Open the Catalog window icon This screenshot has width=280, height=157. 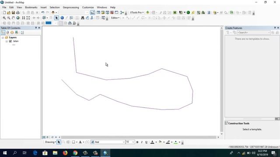click(103, 13)
